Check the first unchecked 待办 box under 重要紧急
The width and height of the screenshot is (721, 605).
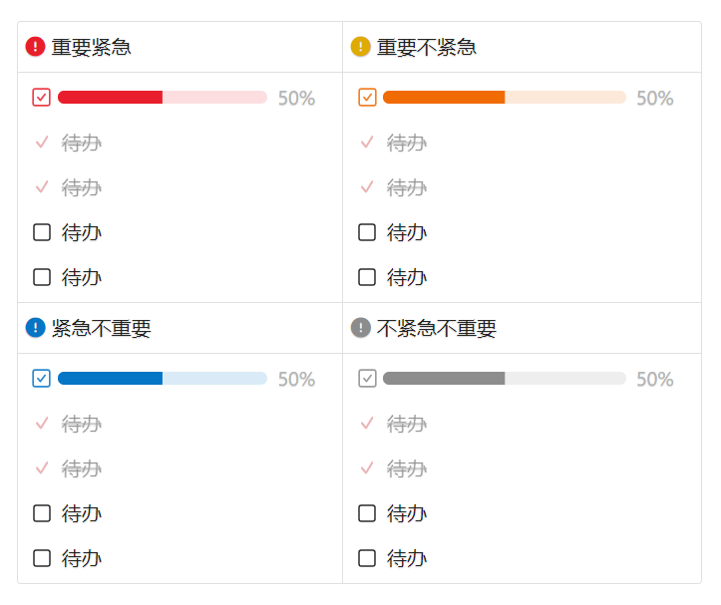(42, 232)
